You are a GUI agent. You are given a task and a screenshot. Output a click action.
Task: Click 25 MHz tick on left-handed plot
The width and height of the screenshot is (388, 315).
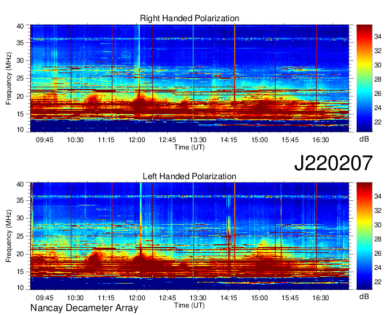[x=21, y=236]
